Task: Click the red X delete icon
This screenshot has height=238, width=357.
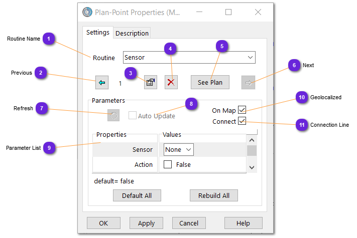Action: pyautogui.click(x=171, y=83)
